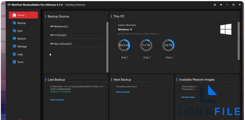Click Back Up Now under Next Backup
The height and width of the screenshot is (120, 245).
(123, 92)
